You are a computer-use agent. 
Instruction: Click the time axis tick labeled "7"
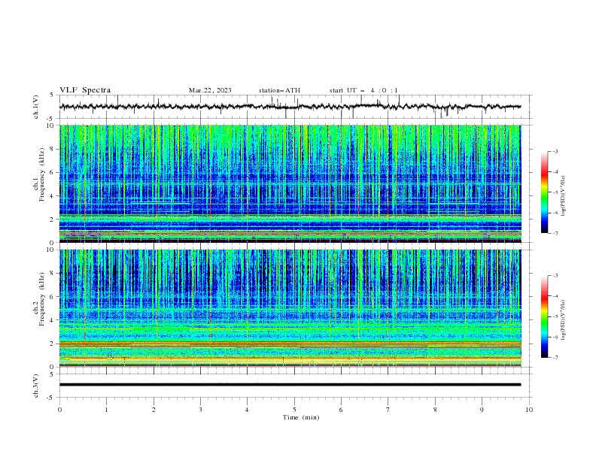pos(388,410)
